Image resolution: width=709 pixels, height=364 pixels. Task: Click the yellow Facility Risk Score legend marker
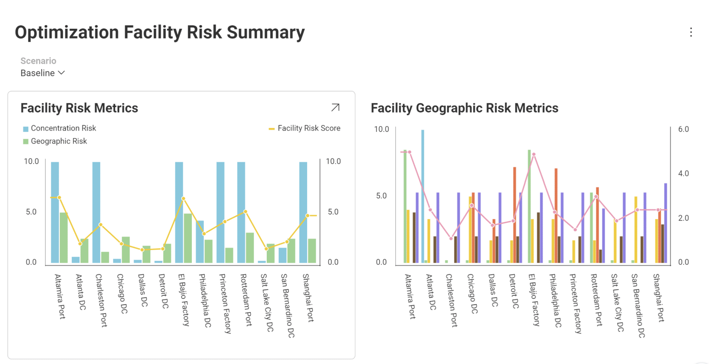click(x=272, y=129)
